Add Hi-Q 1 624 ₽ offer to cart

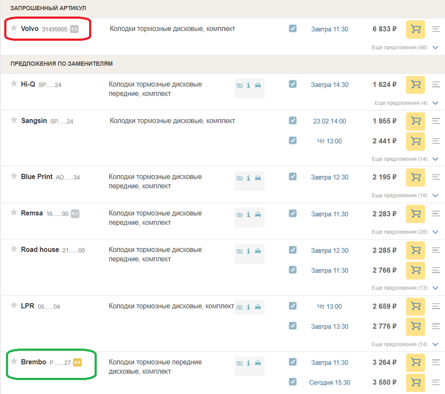[x=415, y=85]
